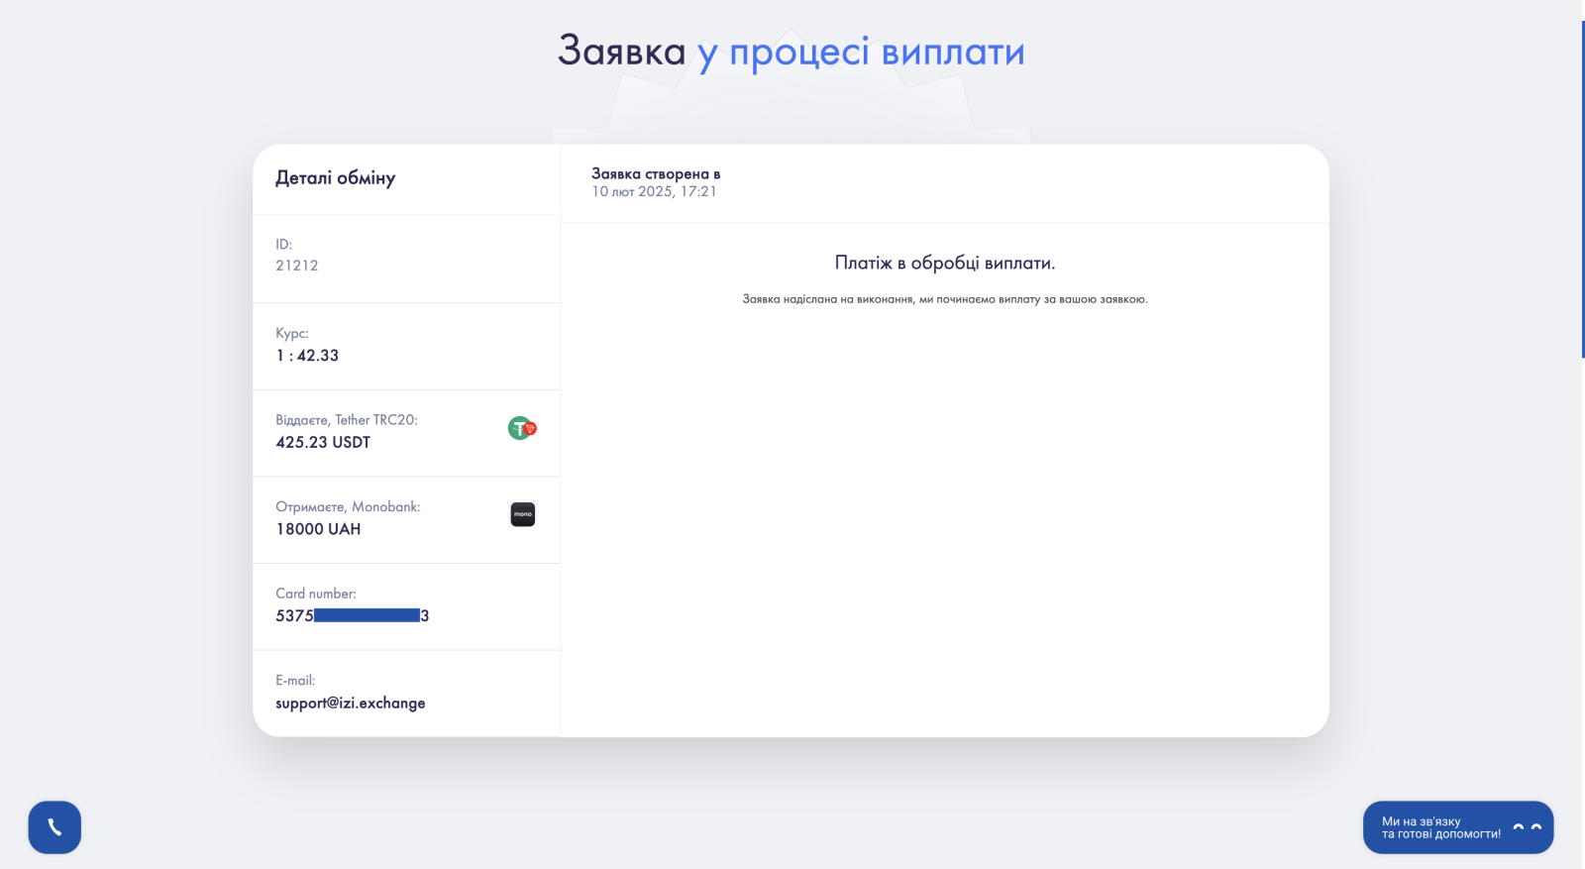
Task: Click the 425.23 USDT amount
Action: point(323,442)
